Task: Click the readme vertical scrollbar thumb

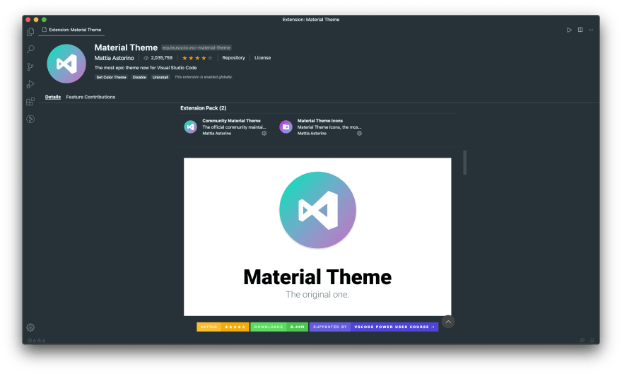Action: [465, 162]
